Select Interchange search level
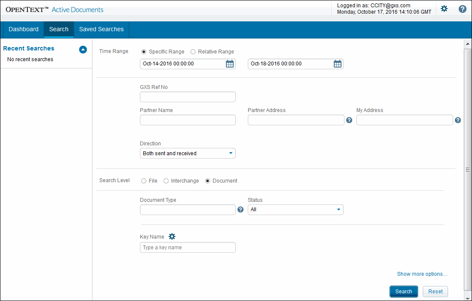Viewport: 472px width, 301px height. point(166,181)
